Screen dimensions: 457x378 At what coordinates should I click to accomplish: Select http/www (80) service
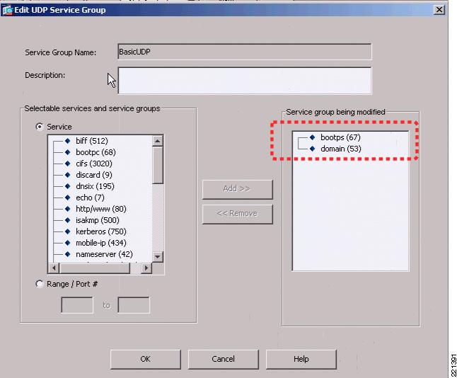click(101, 209)
